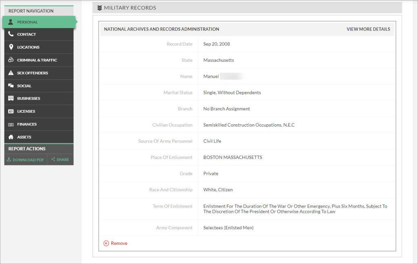Click the National Archives and Records Administration title
The width and height of the screenshot is (418, 264).
click(162, 29)
